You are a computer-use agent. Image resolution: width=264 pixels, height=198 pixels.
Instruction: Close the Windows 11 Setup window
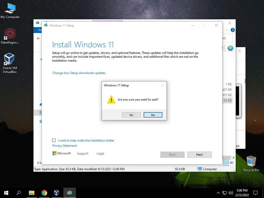click(216, 26)
